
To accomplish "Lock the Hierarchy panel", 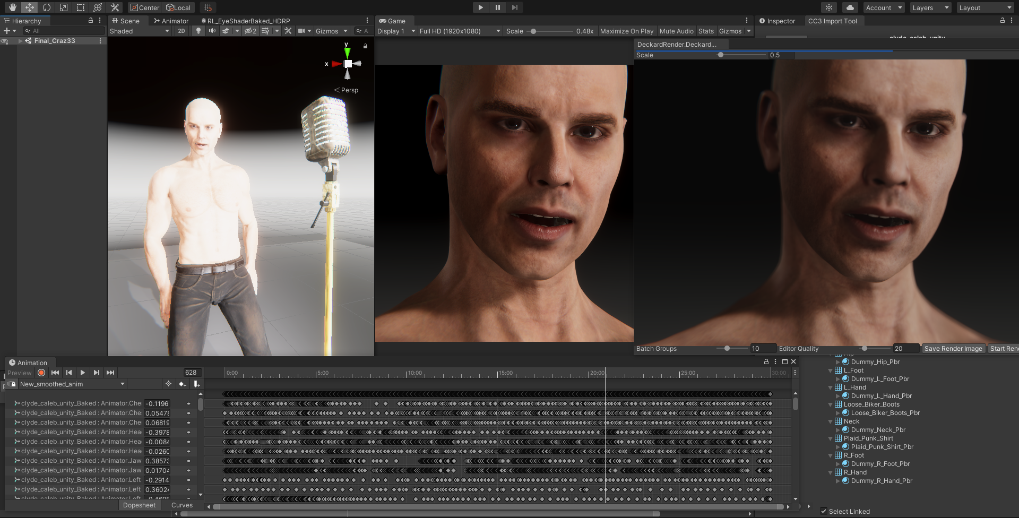I will click(91, 20).
